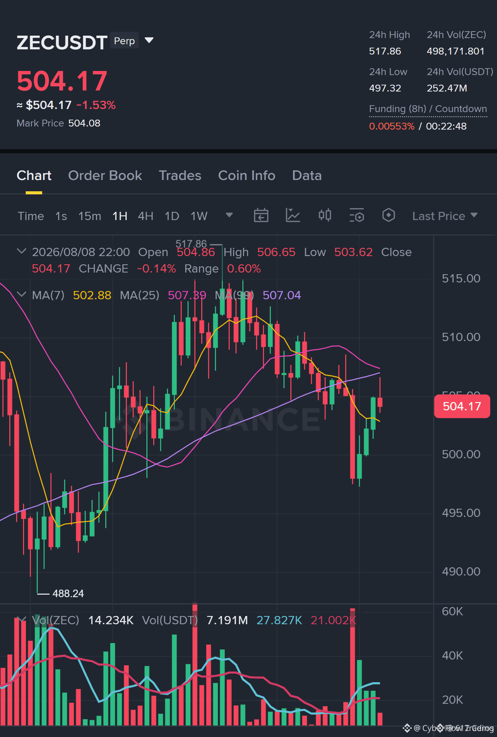Expand more timeframe options arrow
This screenshot has height=737, width=497.
click(x=229, y=215)
